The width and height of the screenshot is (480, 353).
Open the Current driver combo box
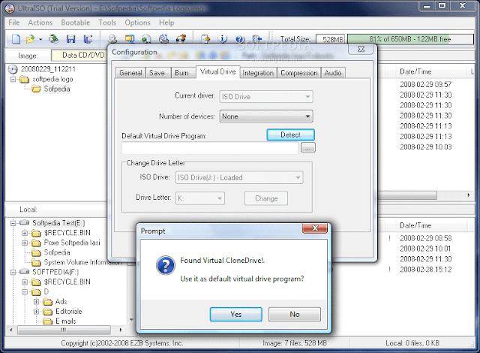[266, 97]
